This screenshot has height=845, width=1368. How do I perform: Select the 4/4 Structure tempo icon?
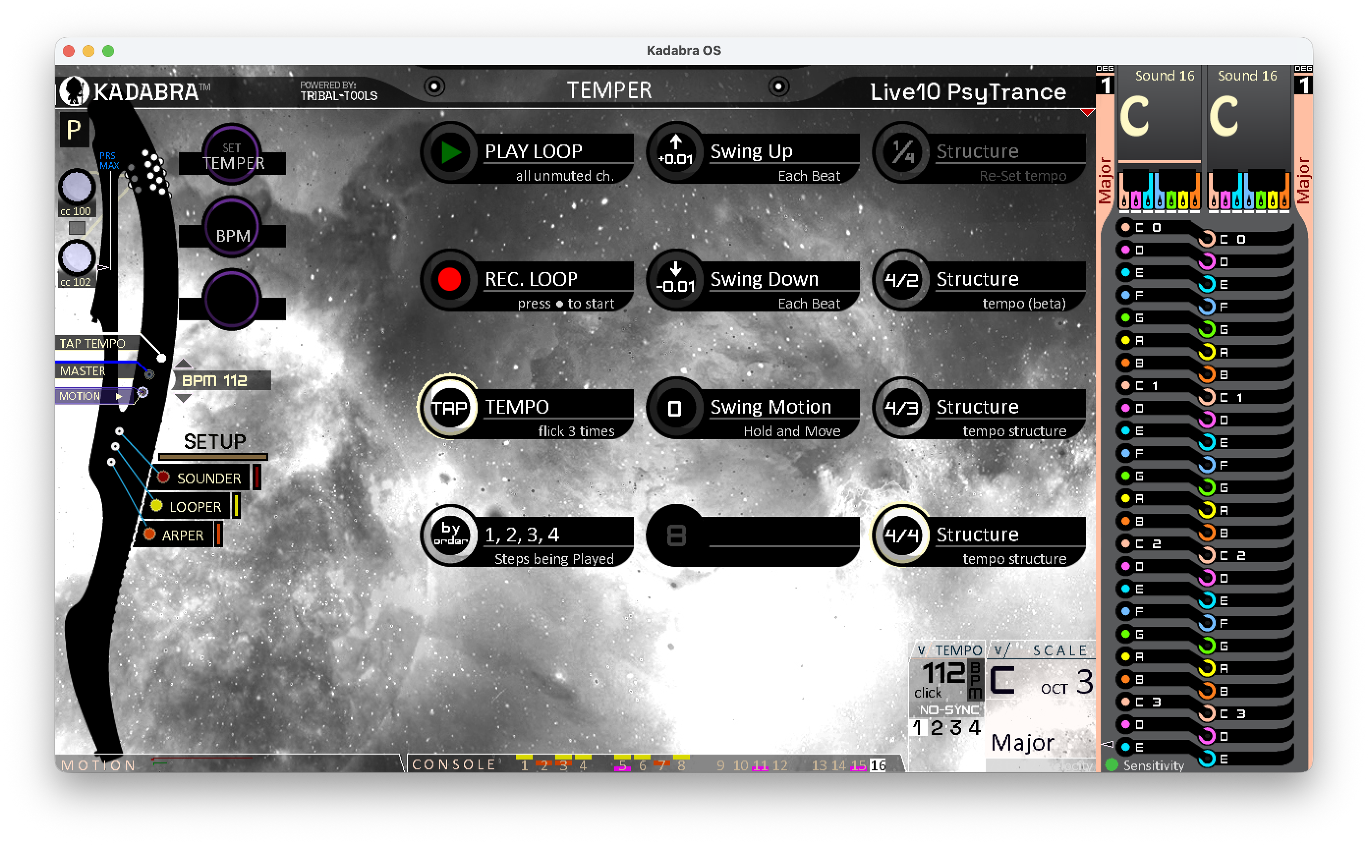[902, 535]
